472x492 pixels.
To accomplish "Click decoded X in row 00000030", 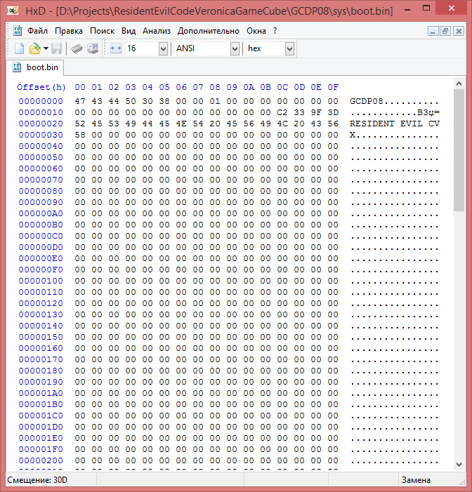I will point(353,135).
